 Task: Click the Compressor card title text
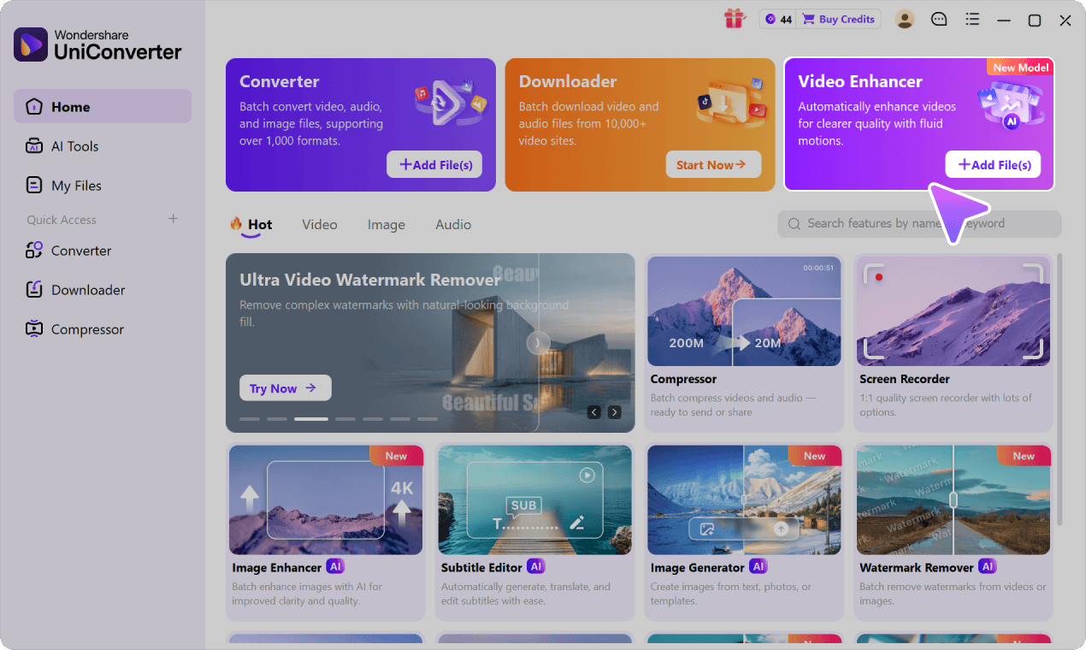tap(683, 379)
